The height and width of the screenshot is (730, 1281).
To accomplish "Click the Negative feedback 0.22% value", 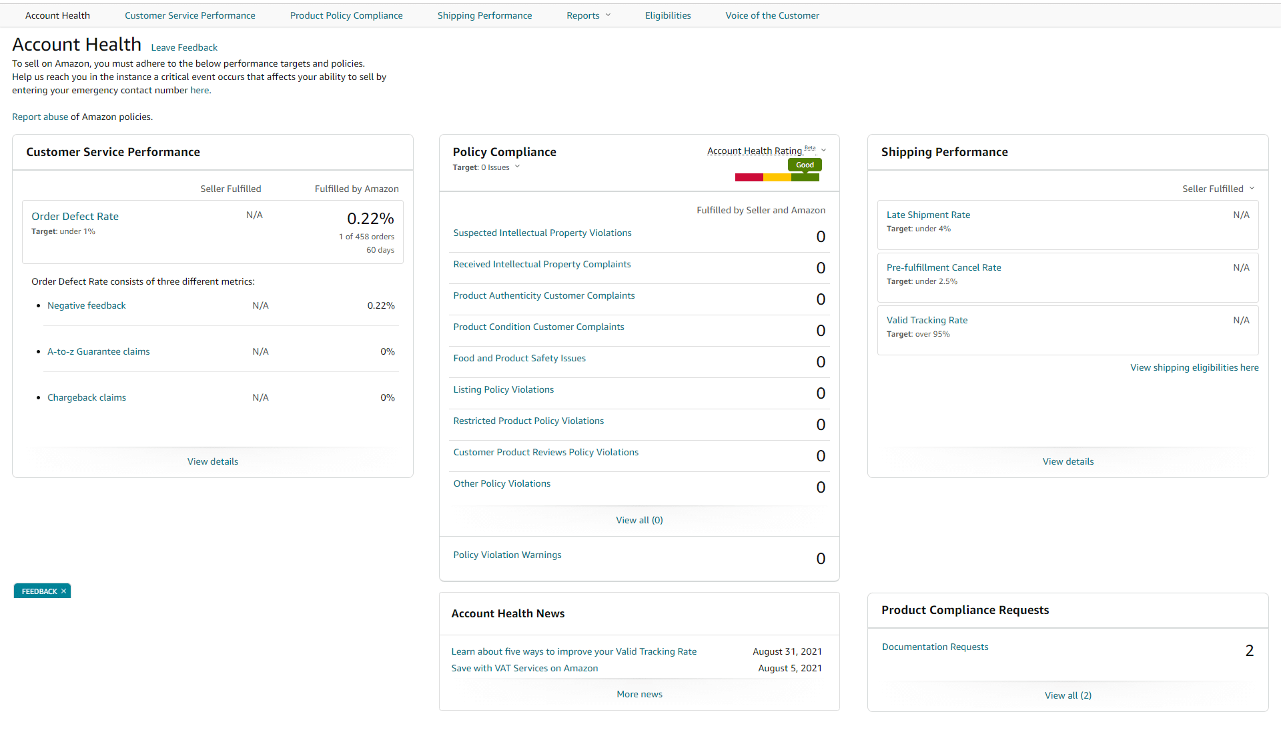I will click(381, 305).
